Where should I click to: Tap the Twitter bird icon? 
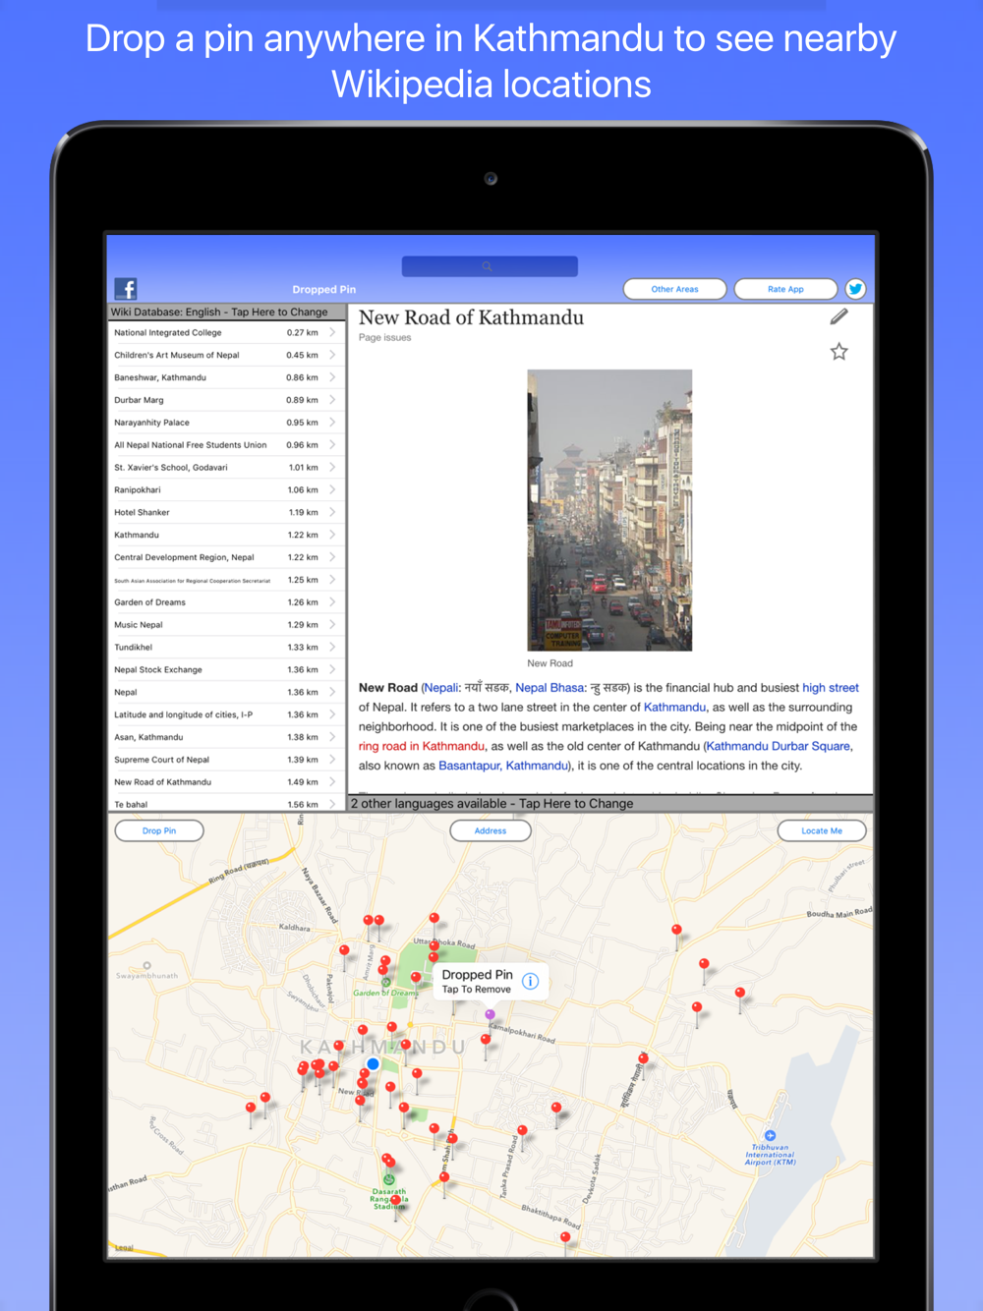855,289
